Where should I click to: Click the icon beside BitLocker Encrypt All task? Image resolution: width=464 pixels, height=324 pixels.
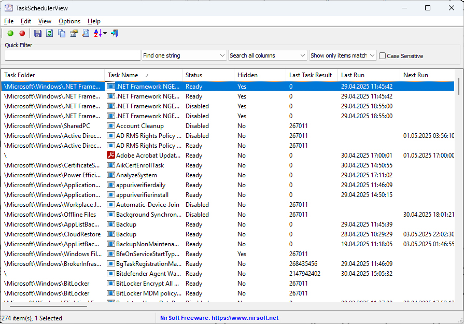pos(111,284)
